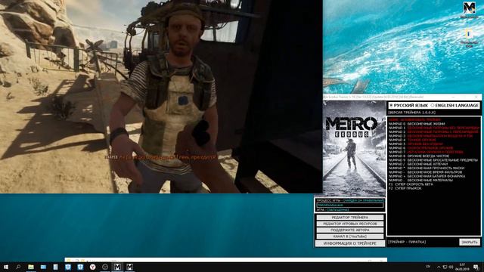Open File Explorer from the taskbar
The width and height of the screenshot is (484, 272).
[31, 267]
